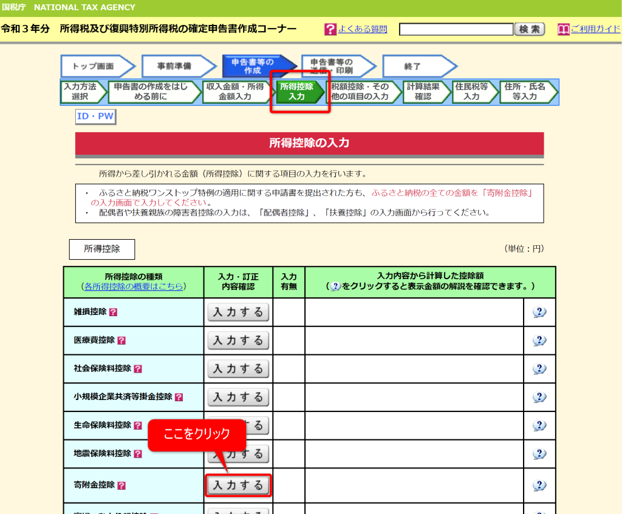This screenshot has height=514, width=622.
Task: Open deduction explanation bubble in 雑損控除 row
Action: 539,312
